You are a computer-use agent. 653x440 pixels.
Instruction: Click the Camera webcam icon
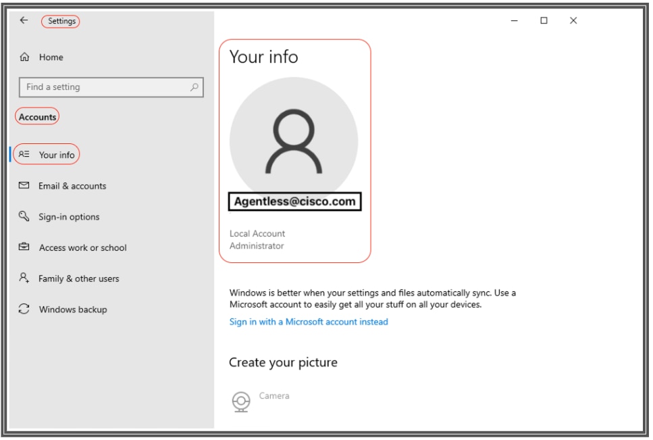point(241,401)
